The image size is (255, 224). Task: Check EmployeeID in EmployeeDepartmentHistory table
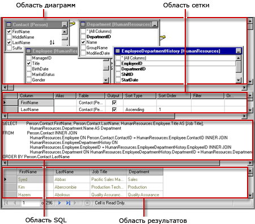click(x=118, y=64)
